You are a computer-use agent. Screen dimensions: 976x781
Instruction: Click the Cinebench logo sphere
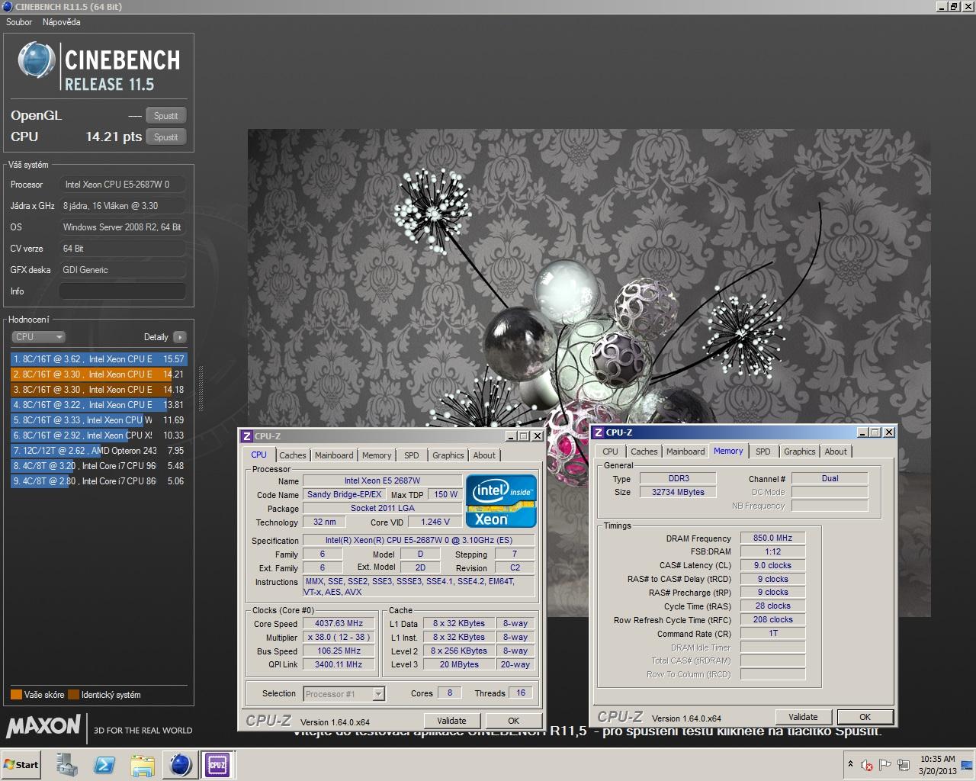click(37, 60)
